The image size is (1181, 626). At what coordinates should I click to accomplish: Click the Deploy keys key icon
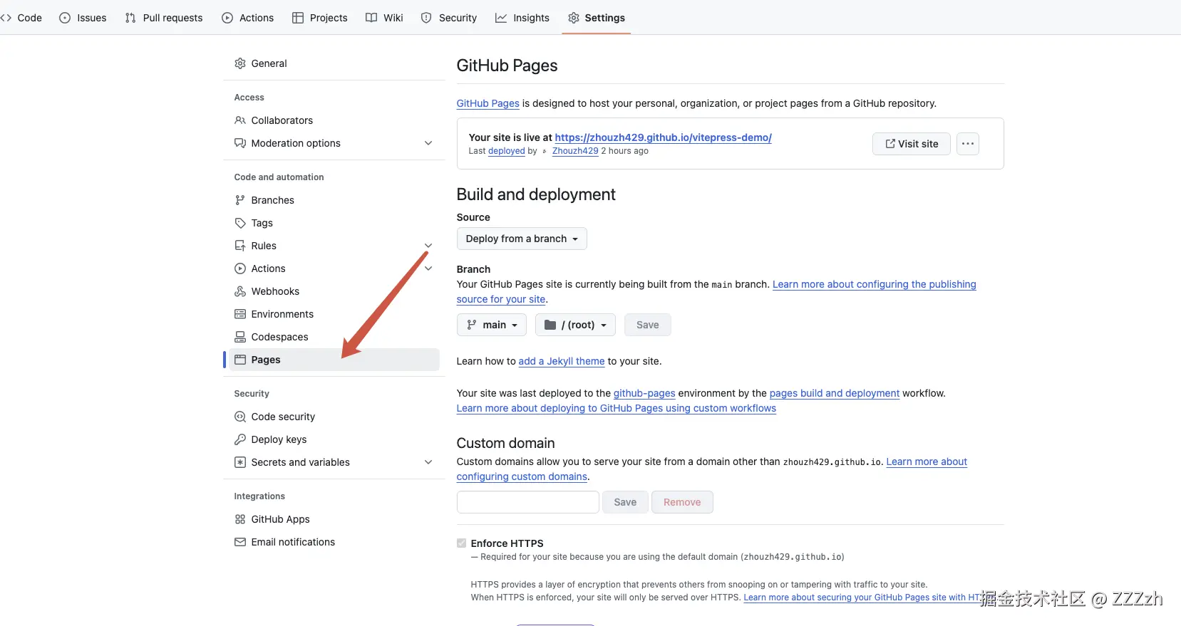click(240, 439)
